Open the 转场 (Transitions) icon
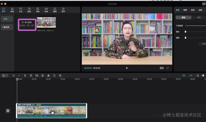The image size is (206, 122). tap(46, 10)
